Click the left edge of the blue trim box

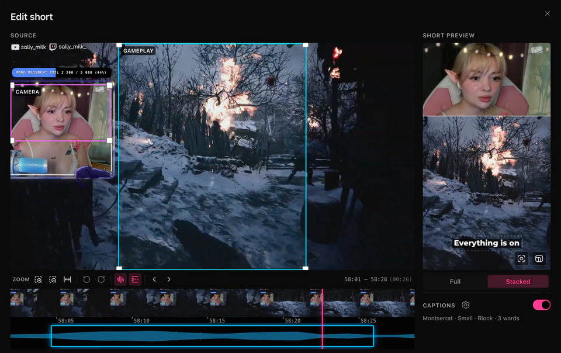click(x=51, y=336)
